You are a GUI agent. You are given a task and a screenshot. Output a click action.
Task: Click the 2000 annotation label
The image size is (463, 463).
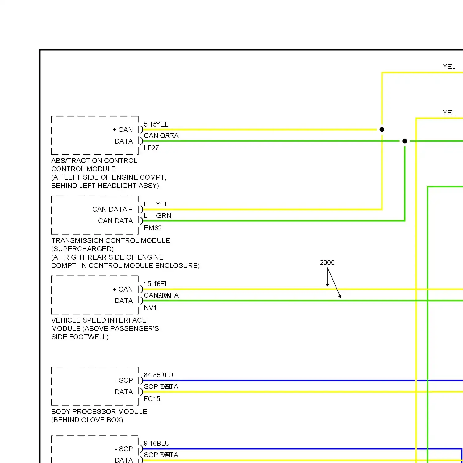(327, 262)
